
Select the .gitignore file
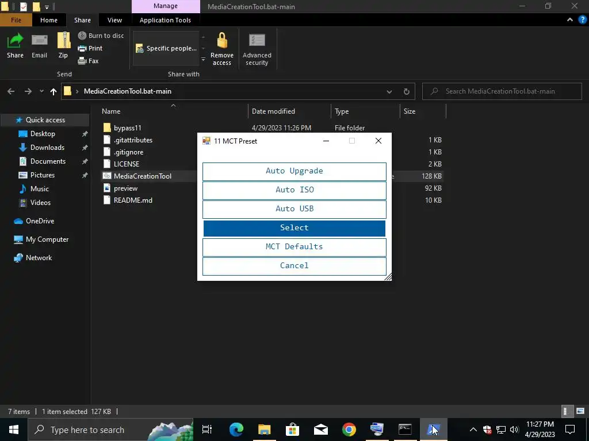(128, 152)
